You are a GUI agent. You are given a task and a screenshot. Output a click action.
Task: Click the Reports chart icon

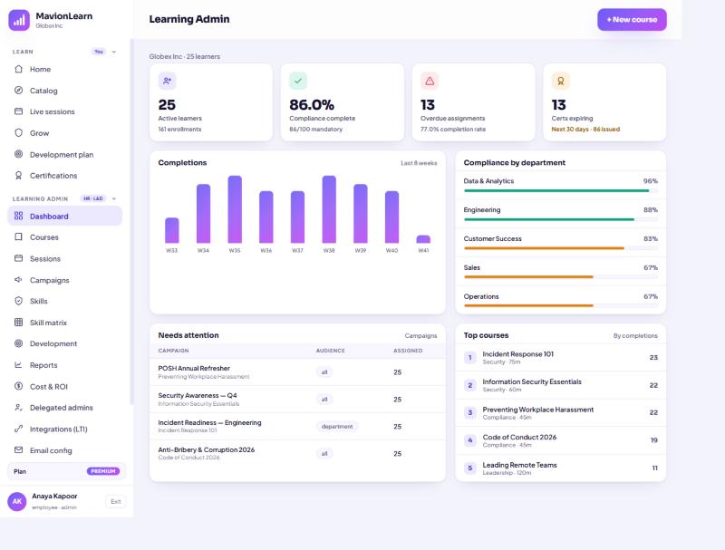[18, 364]
